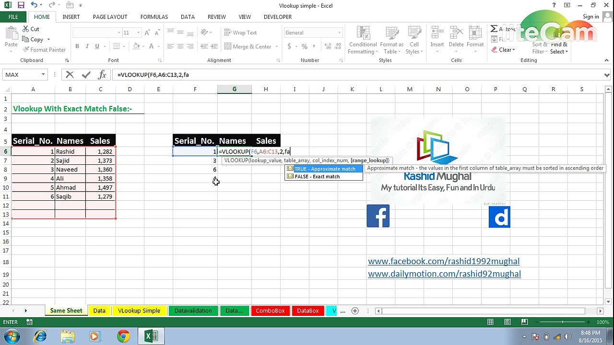The width and height of the screenshot is (614, 345).
Task: Toggle Italic formatting button
Action: 87,46
